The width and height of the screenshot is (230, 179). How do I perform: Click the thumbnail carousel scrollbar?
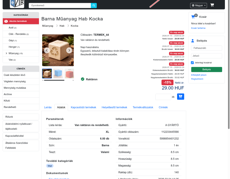pos(54,80)
